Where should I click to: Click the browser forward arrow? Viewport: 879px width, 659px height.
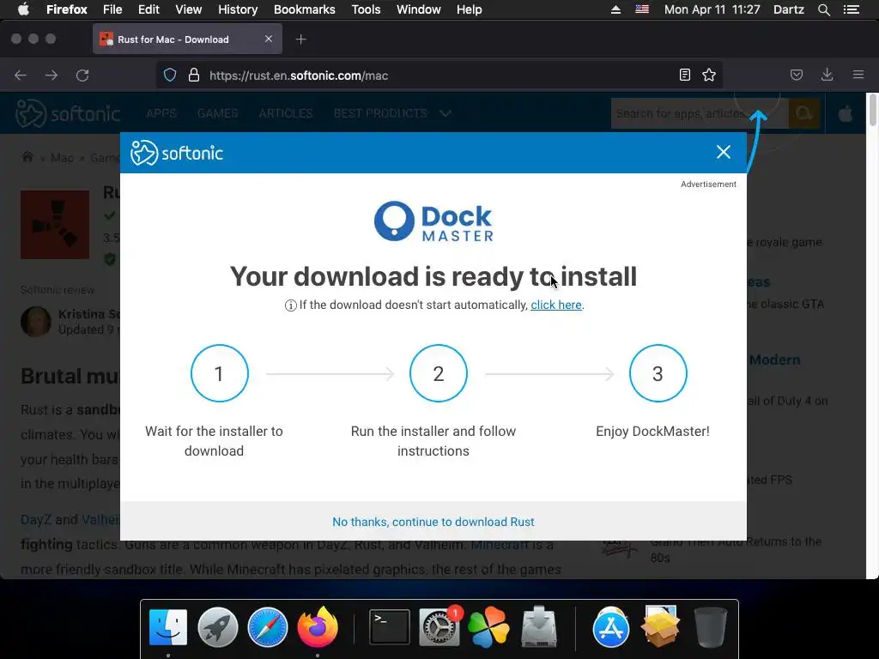52,76
